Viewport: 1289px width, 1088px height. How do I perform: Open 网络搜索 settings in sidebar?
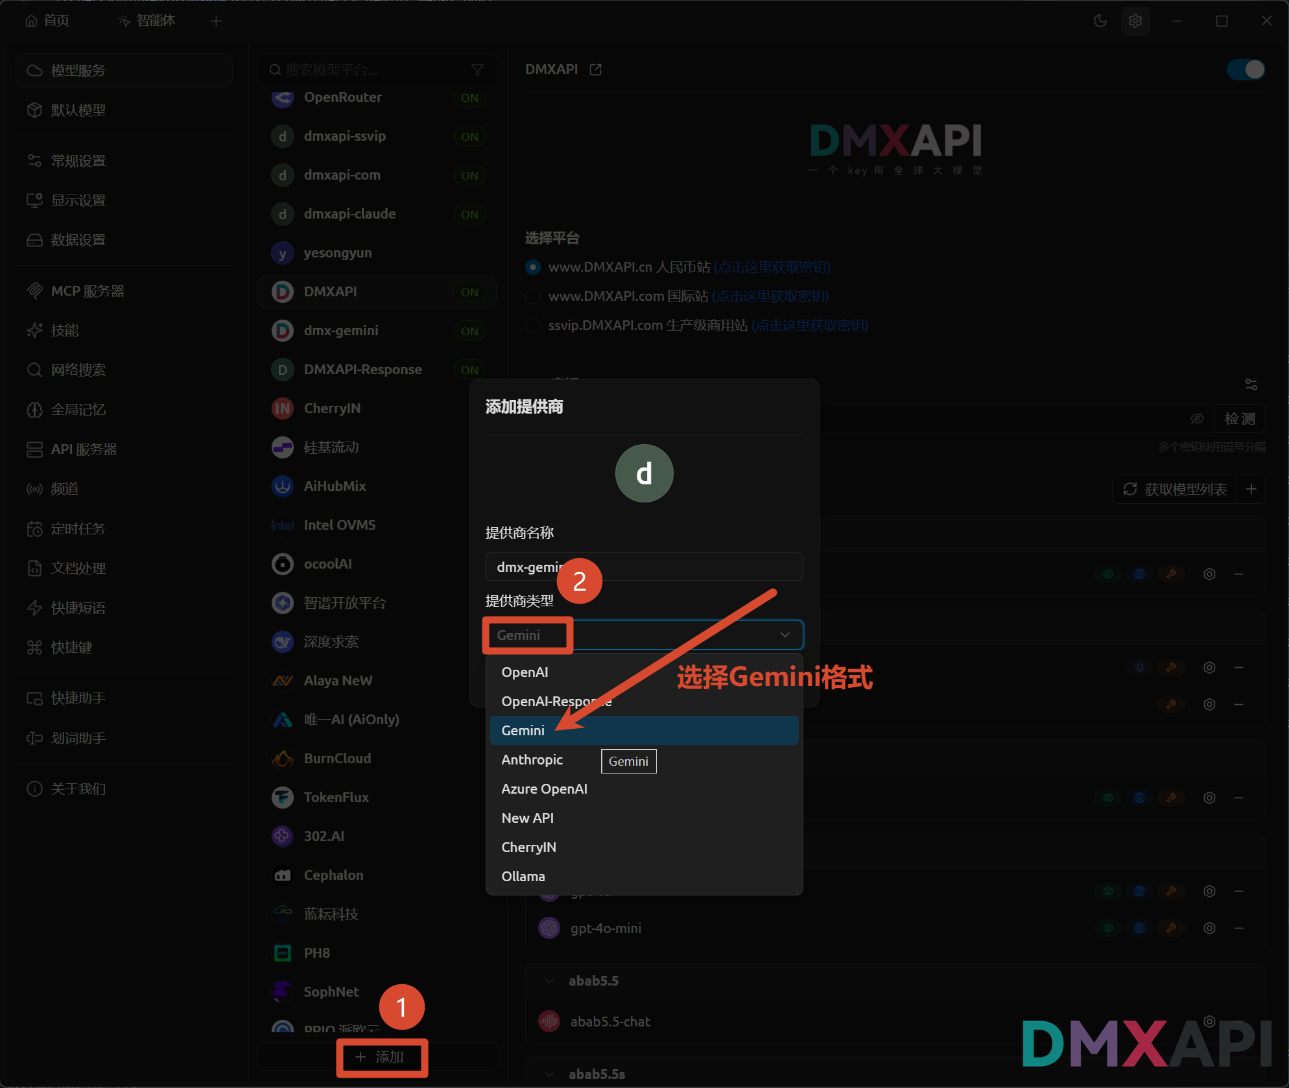pyautogui.click(x=124, y=370)
